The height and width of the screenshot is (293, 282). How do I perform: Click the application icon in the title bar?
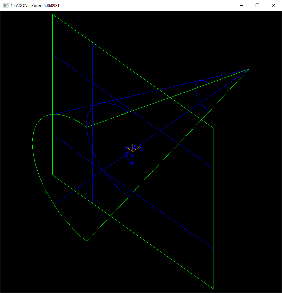6,5
